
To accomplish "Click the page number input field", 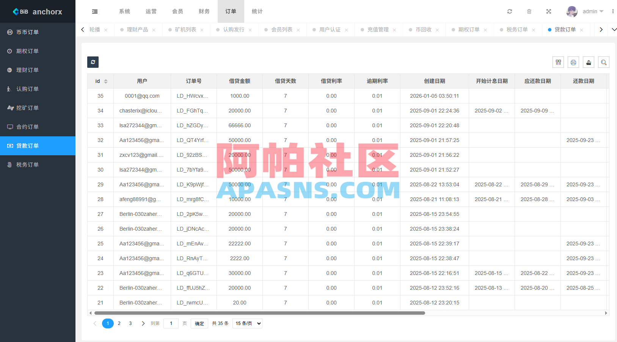I will click(x=171, y=323).
